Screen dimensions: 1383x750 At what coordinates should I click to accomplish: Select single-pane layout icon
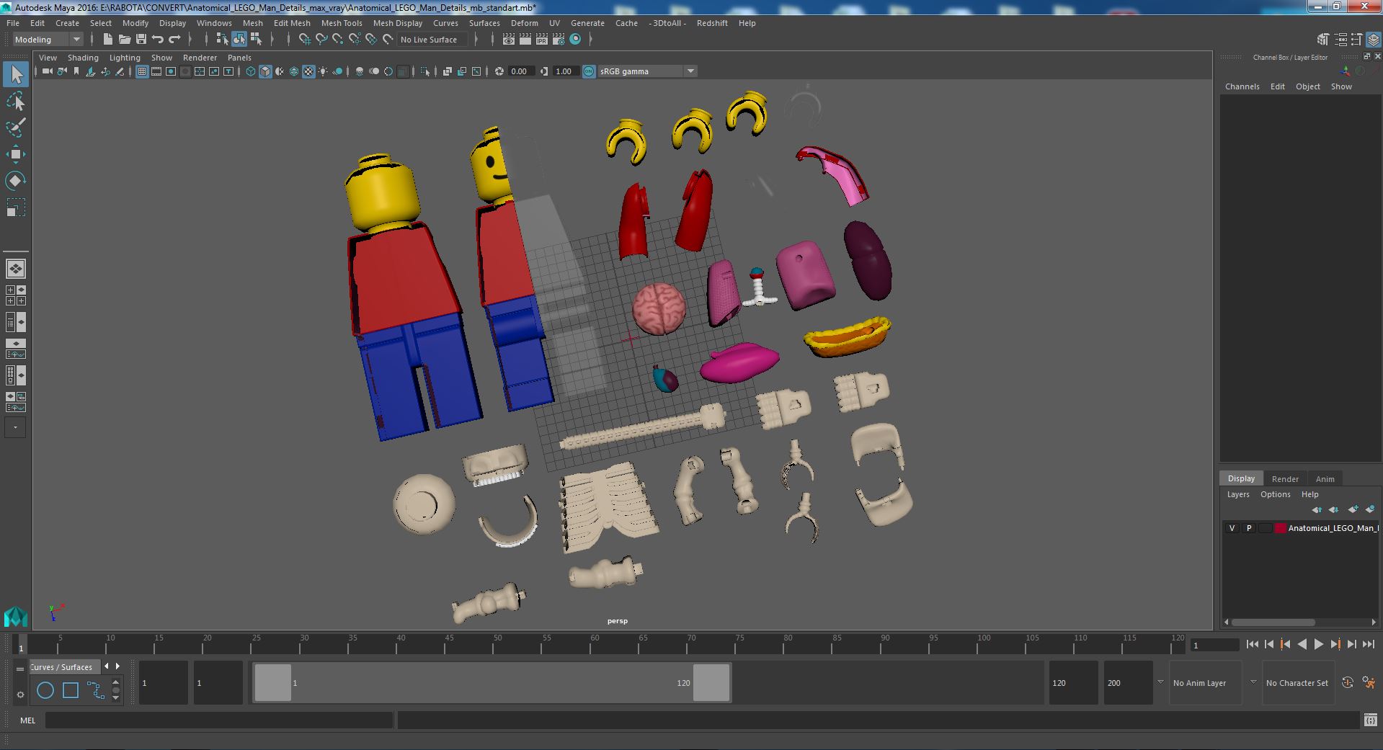pyautogui.click(x=16, y=269)
